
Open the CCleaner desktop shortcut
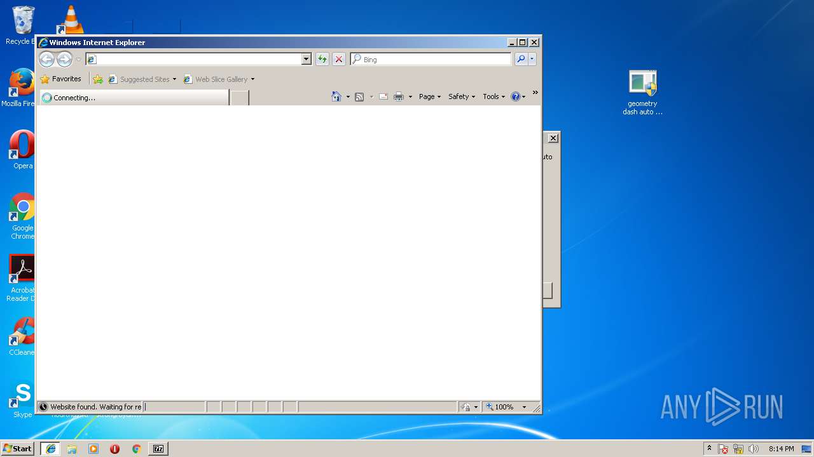(22, 336)
